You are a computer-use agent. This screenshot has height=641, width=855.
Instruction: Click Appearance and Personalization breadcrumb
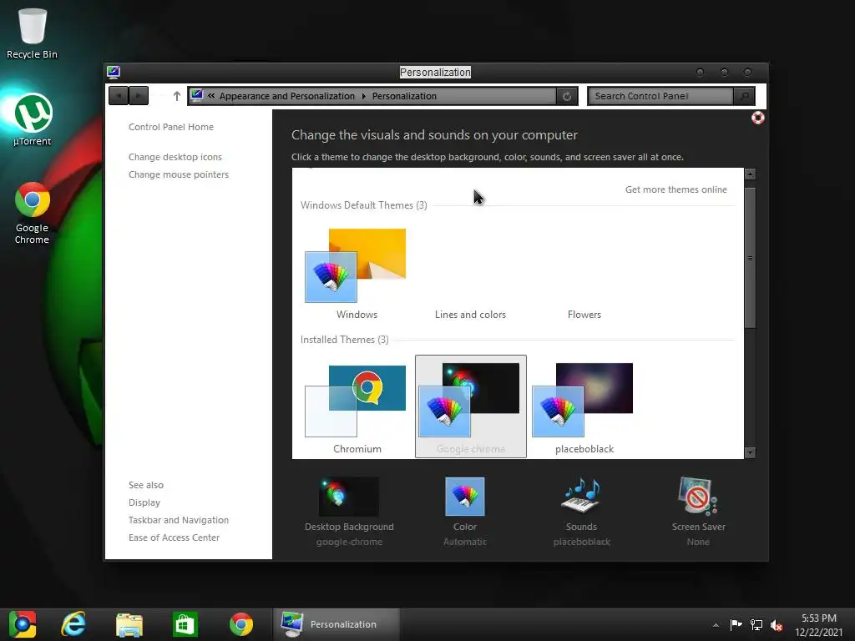(x=287, y=96)
